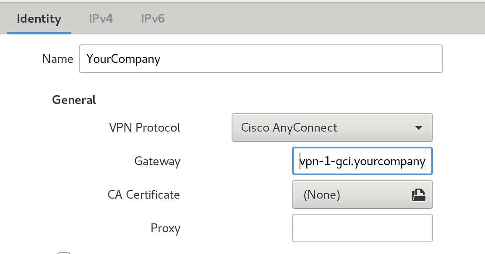Click the Cisco AnyConnect text
Image resolution: width=485 pixels, height=254 pixels.
click(x=289, y=127)
